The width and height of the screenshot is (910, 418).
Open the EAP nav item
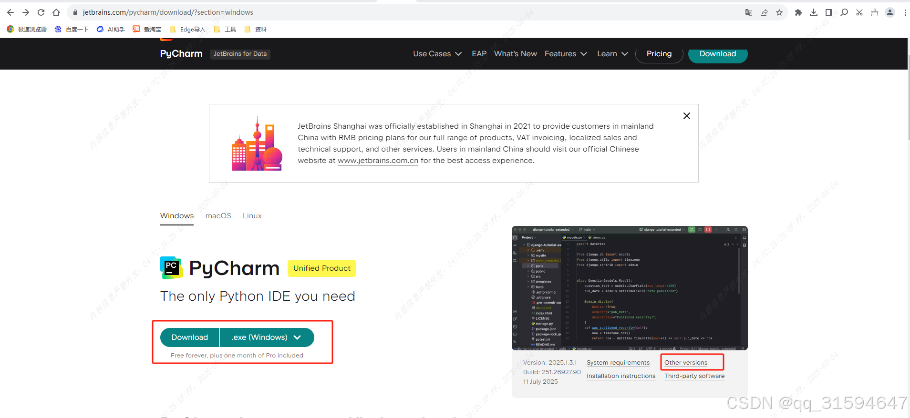point(479,54)
